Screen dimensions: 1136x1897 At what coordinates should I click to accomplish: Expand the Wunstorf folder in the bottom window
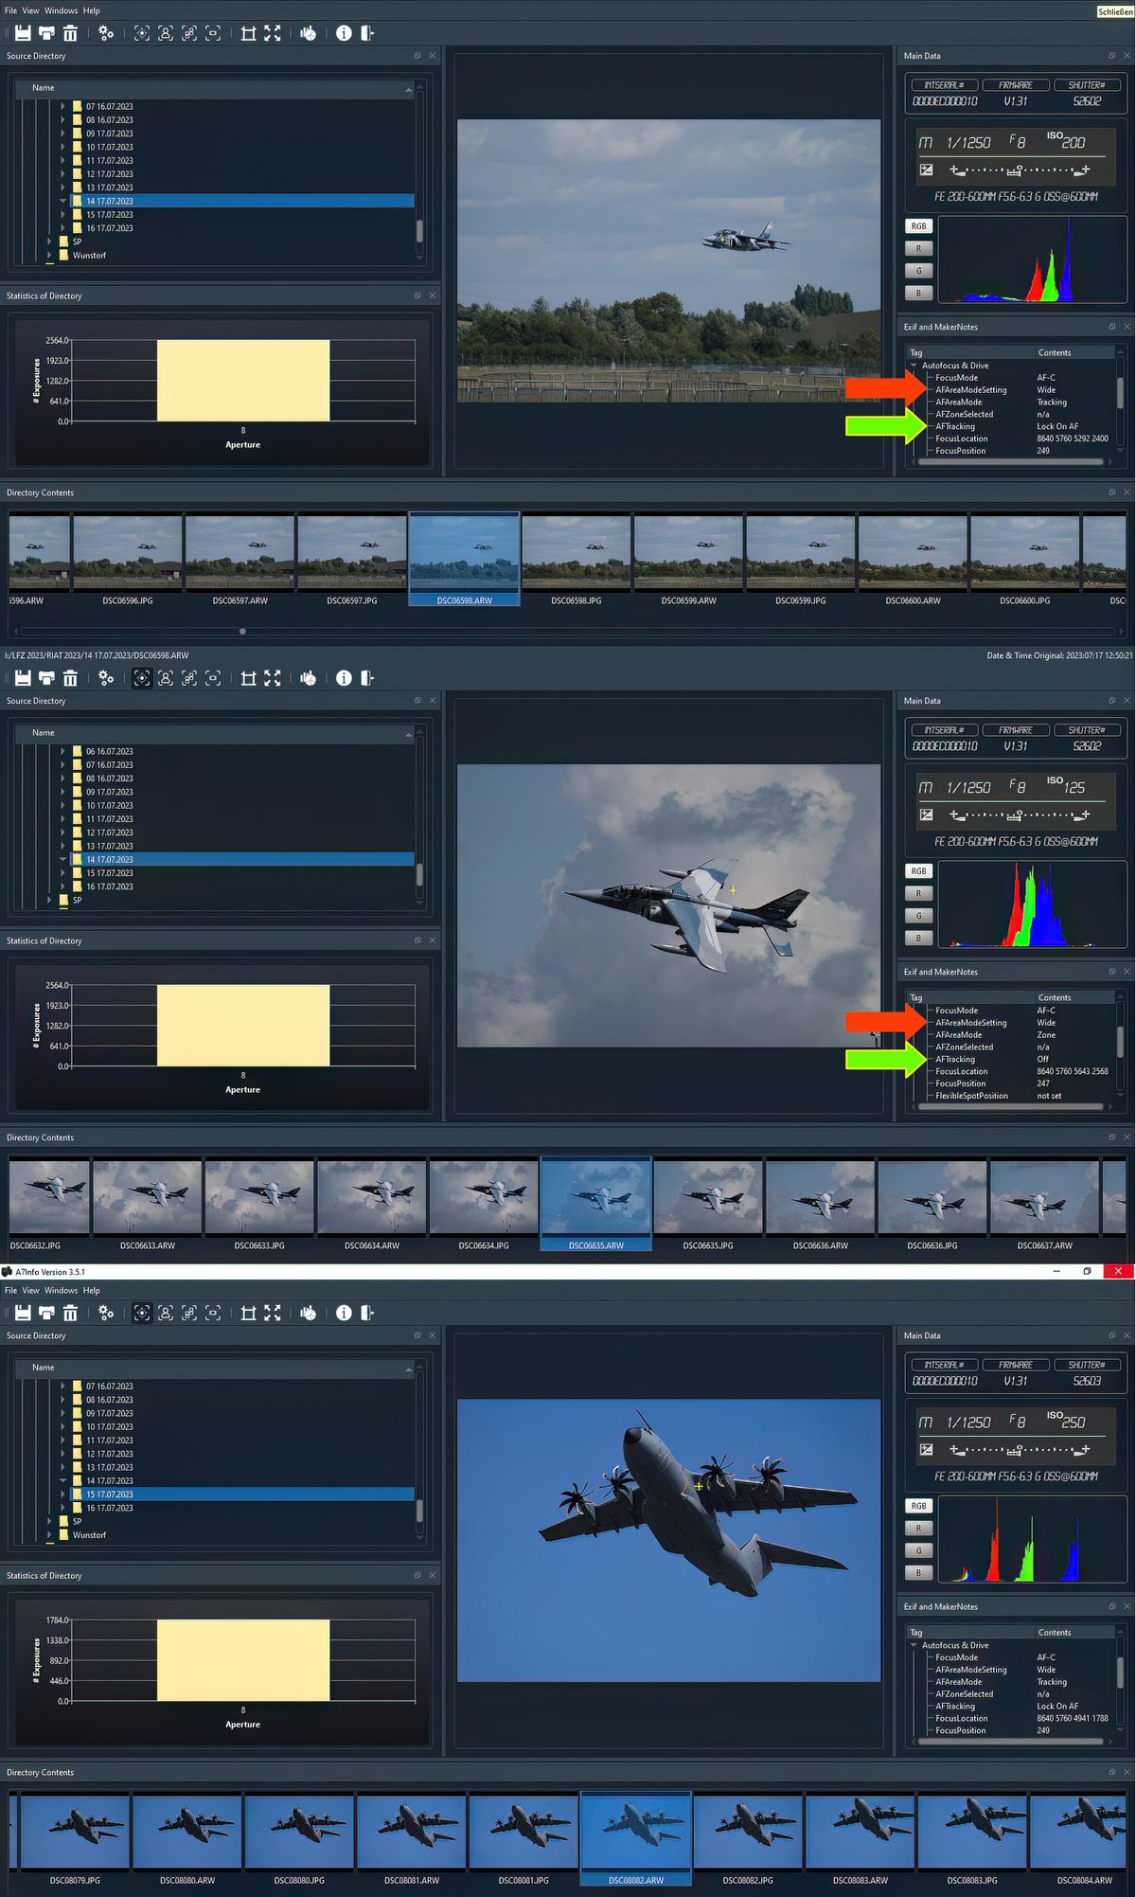tap(50, 1535)
